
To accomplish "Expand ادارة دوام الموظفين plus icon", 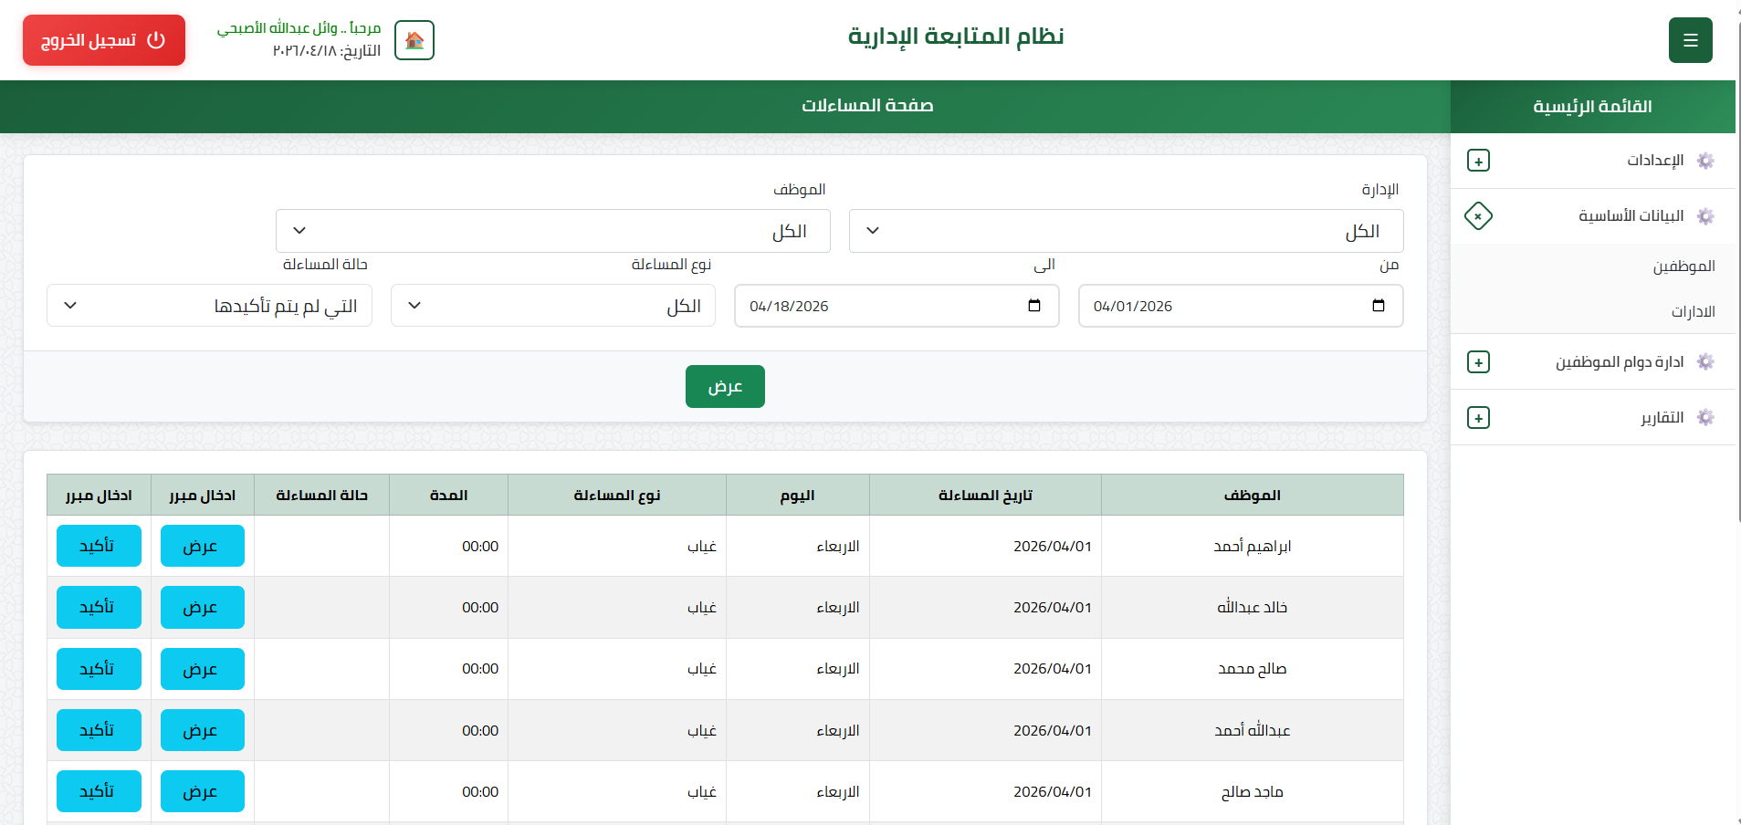I will (1478, 362).
